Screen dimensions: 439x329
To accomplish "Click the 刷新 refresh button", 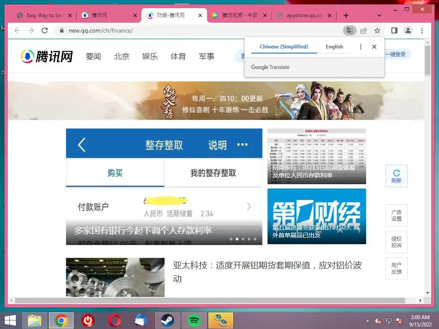I will tap(397, 176).
